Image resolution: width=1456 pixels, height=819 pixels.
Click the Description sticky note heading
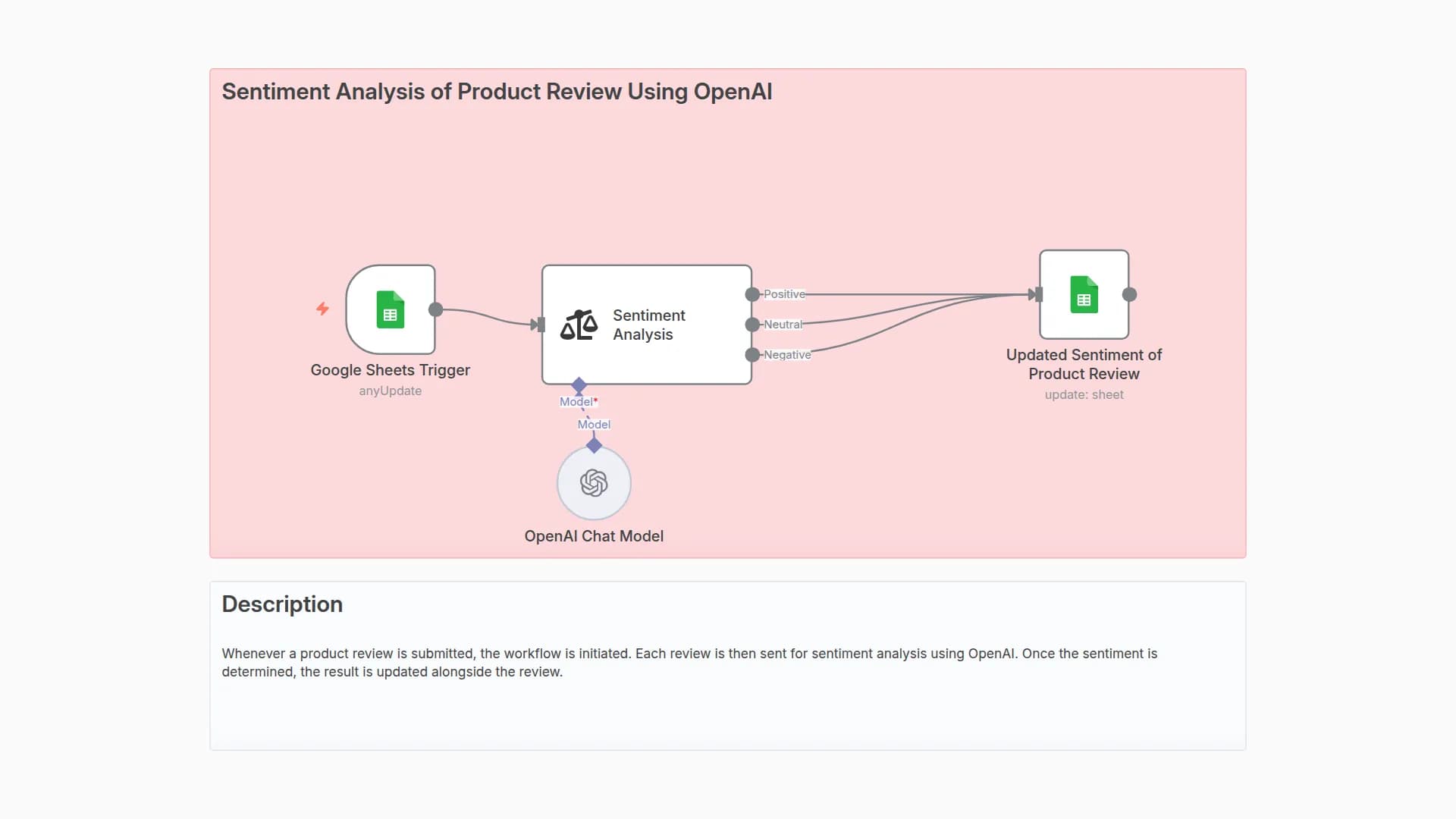[x=282, y=604]
